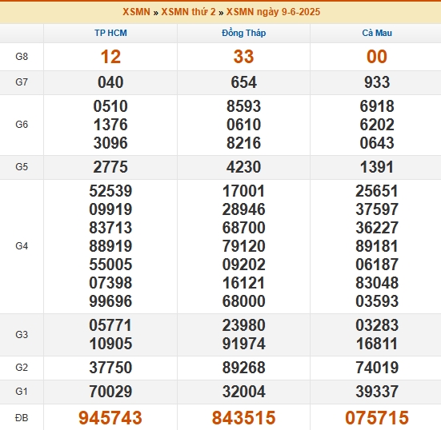Click Đồng Tháp G8 number 33
Viewport: 441px width, 430px height.
pyautogui.click(x=243, y=57)
